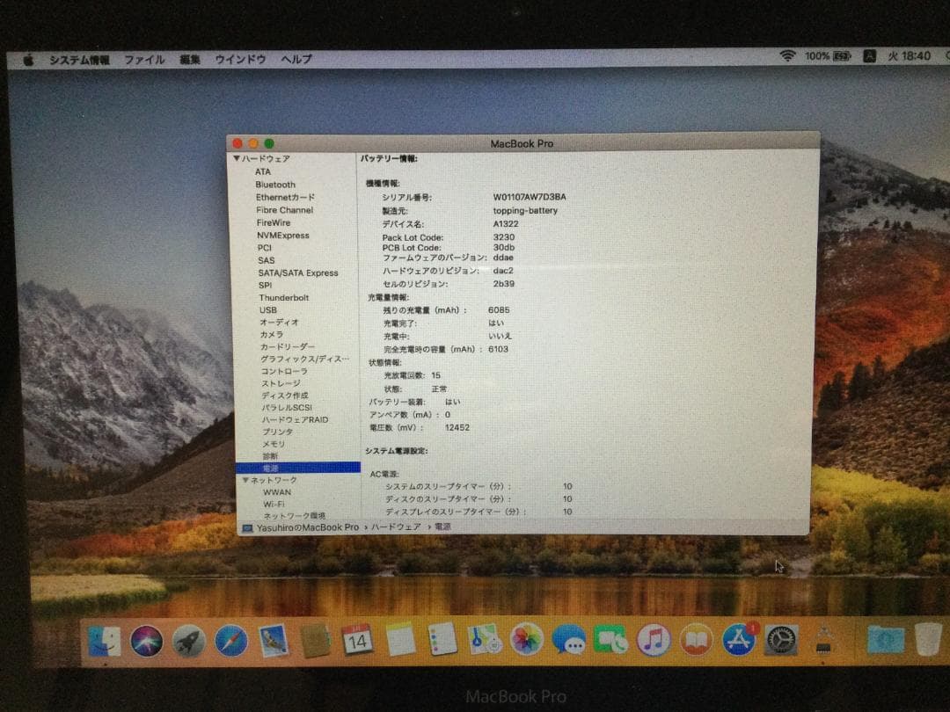This screenshot has height=712, width=950.
Task: Select SATA/SATA Express in sidebar
Action: 298,273
